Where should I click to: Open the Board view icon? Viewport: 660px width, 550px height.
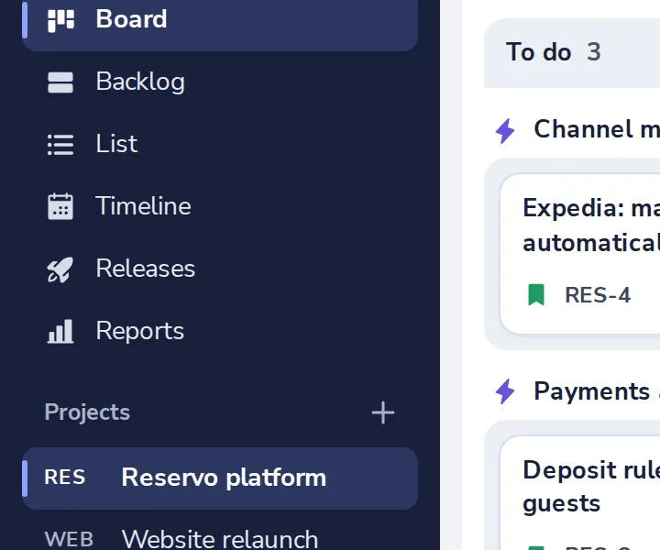coord(60,20)
